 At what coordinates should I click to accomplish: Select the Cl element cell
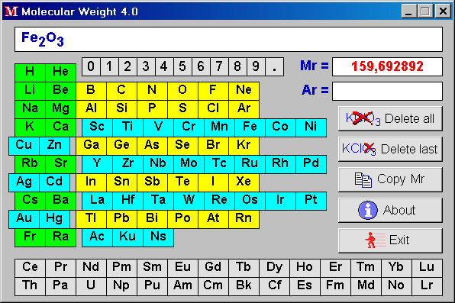[213, 109]
